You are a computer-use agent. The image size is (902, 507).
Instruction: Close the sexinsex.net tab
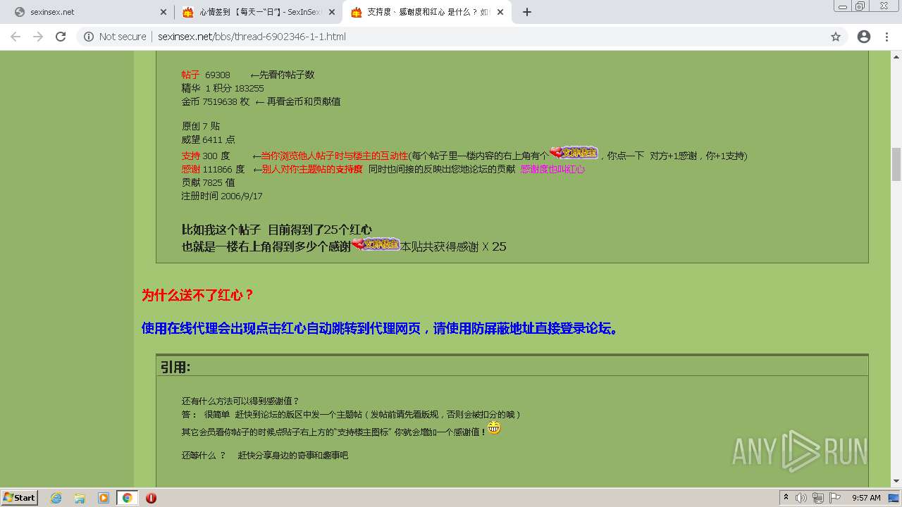click(163, 12)
